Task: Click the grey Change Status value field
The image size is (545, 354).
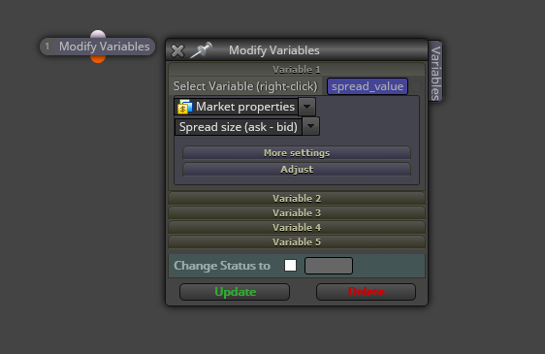Action: coord(329,266)
